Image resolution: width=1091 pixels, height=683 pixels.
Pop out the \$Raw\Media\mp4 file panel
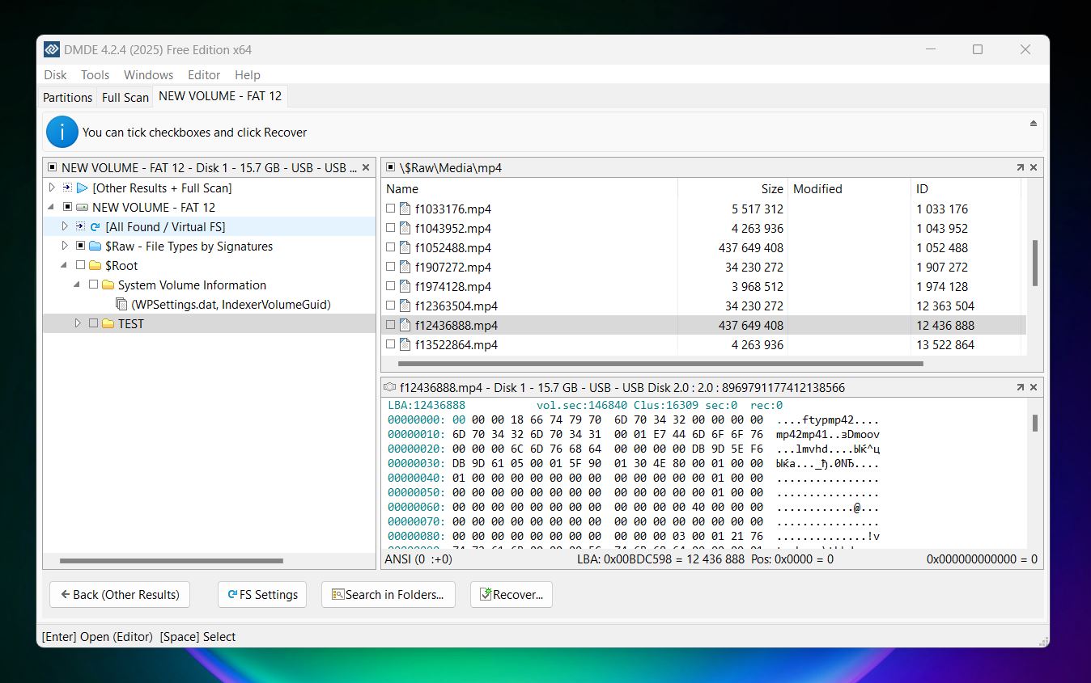[1020, 167]
